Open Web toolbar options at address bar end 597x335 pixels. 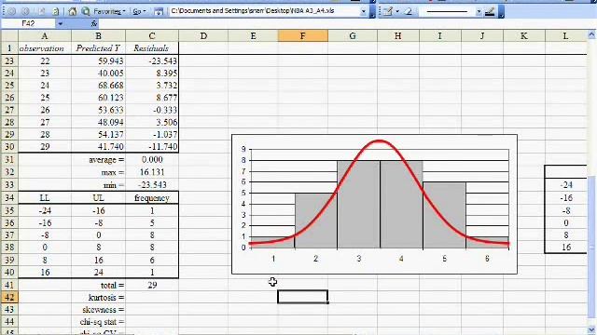[x=373, y=11]
